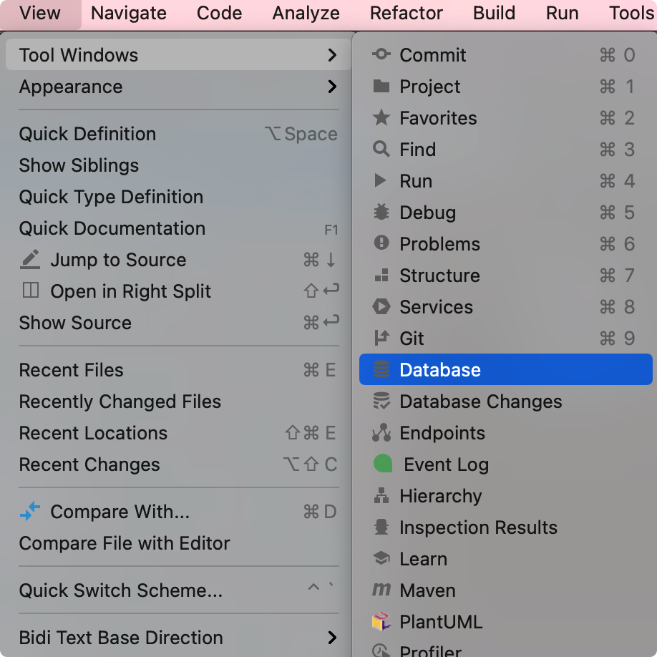Click the Event Log green icon
The height and width of the screenshot is (657, 657).
pyautogui.click(x=383, y=464)
